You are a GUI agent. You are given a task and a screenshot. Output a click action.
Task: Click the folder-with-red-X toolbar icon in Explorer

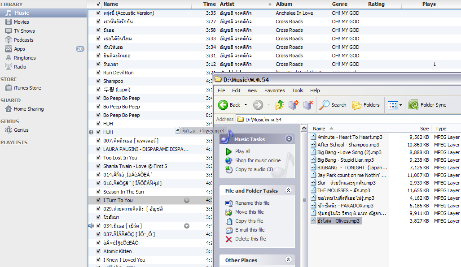pyautogui.click(x=308, y=105)
